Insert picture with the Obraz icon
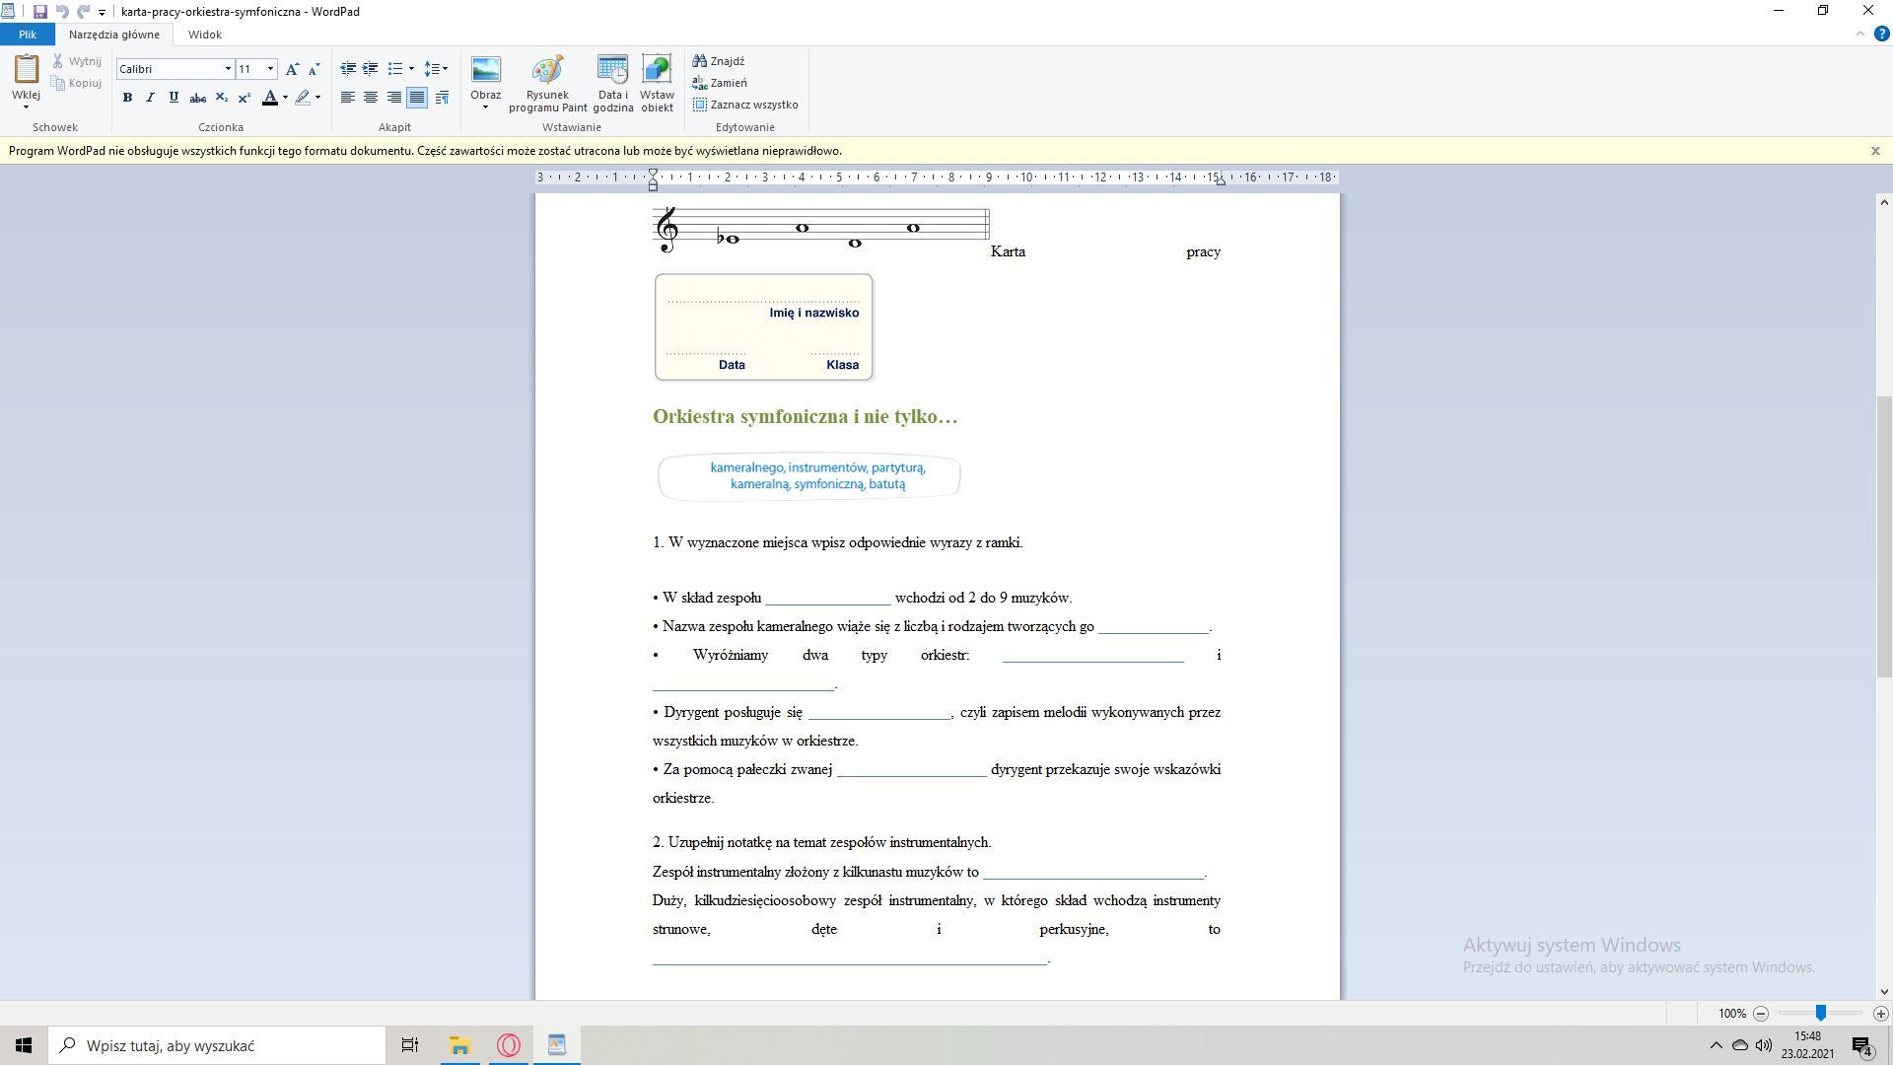1893x1065 pixels. tap(485, 70)
